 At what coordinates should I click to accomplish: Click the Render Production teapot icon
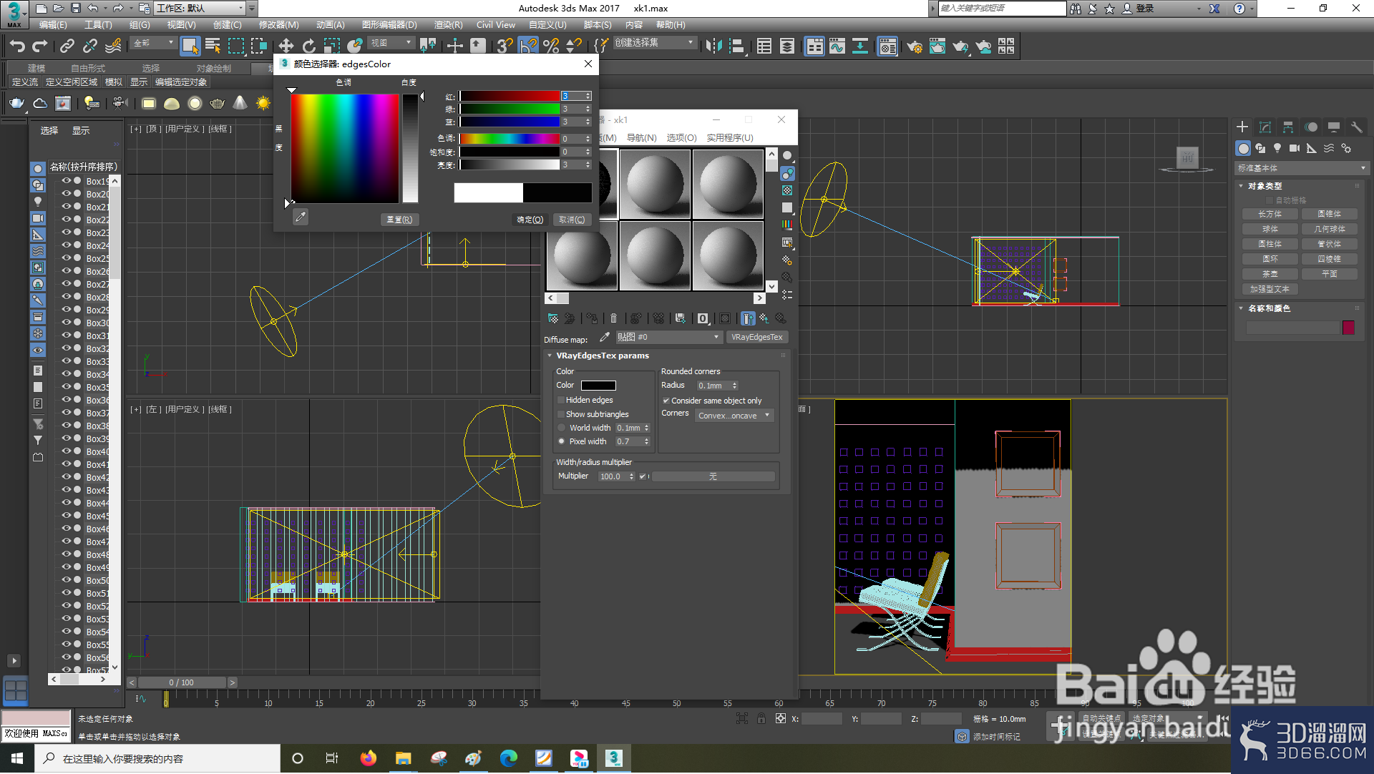point(960,46)
